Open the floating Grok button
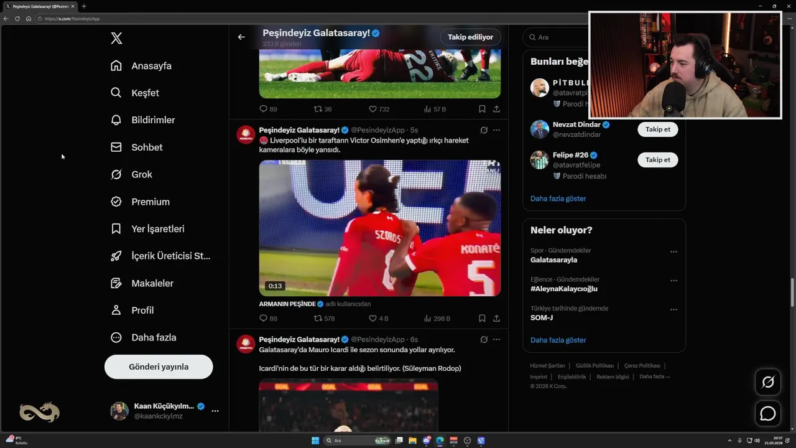This screenshot has width=796, height=448. 768,382
